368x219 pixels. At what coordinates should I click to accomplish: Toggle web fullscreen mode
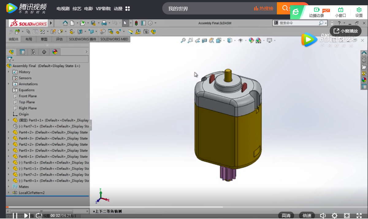(347, 216)
